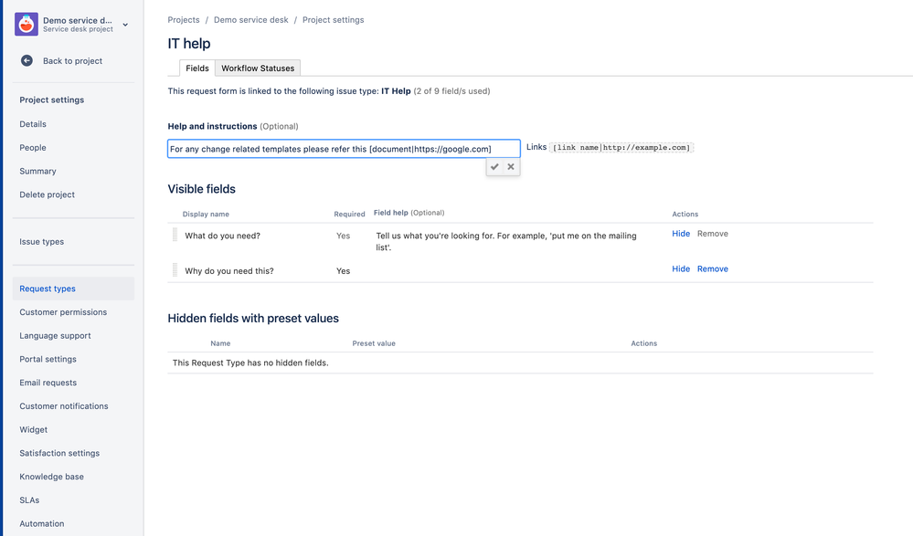The image size is (913, 536).
Task: Remove the 'Why do you need this?' field
Action: tap(713, 268)
